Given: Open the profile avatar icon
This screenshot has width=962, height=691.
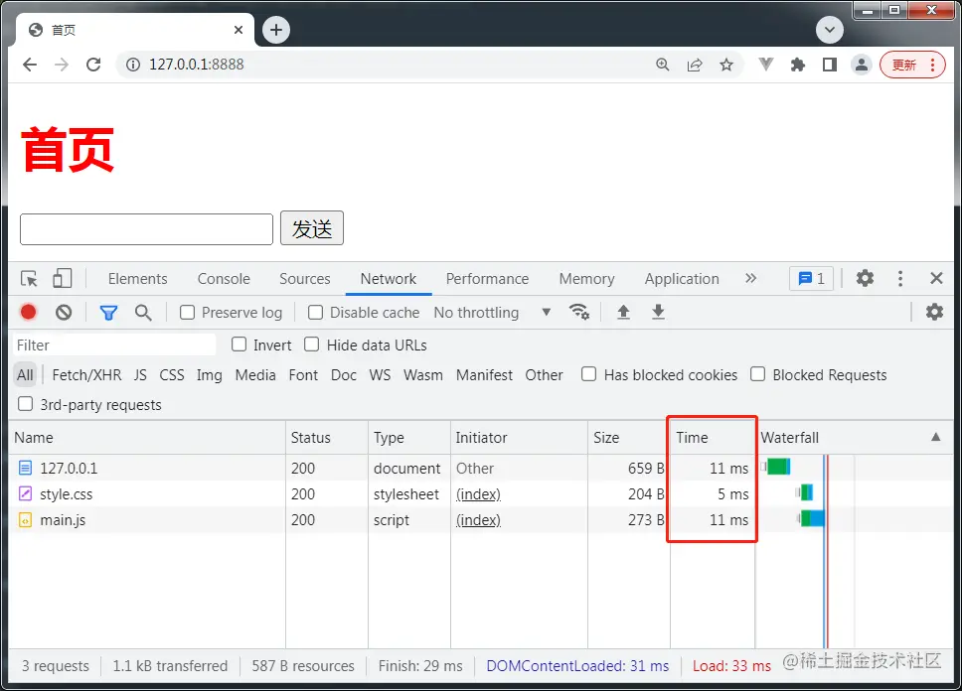Looking at the screenshot, I should pos(862,65).
